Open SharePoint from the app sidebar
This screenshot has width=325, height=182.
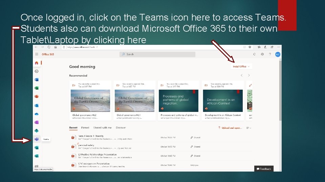(37, 131)
